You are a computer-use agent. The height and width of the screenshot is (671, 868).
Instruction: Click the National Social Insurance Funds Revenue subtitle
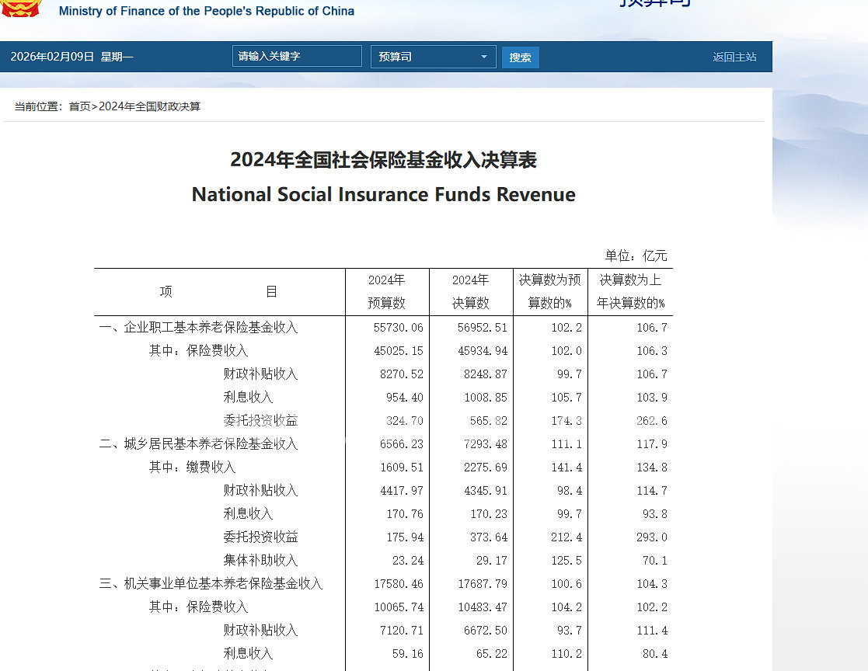(x=383, y=194)
